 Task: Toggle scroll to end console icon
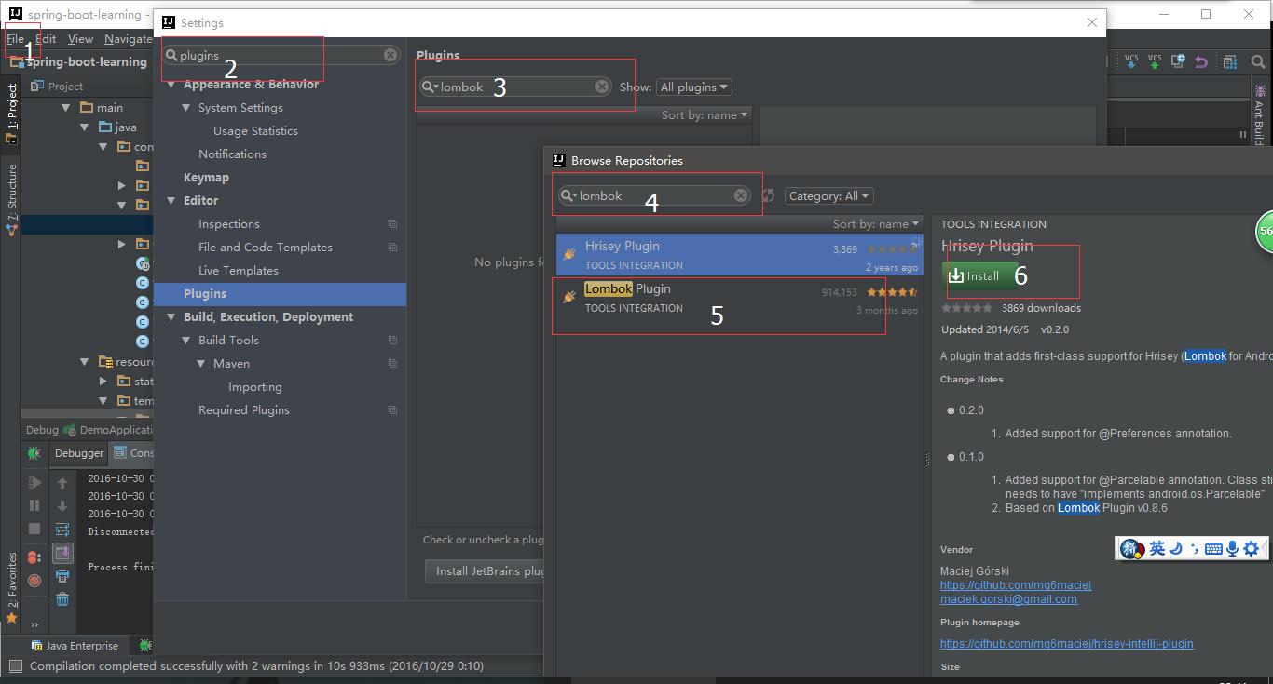62,553
